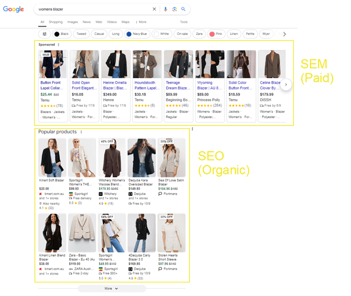Start voice search with microphone icon

(165, 9)
